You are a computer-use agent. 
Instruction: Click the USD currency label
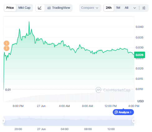click(x=140, y=101)
